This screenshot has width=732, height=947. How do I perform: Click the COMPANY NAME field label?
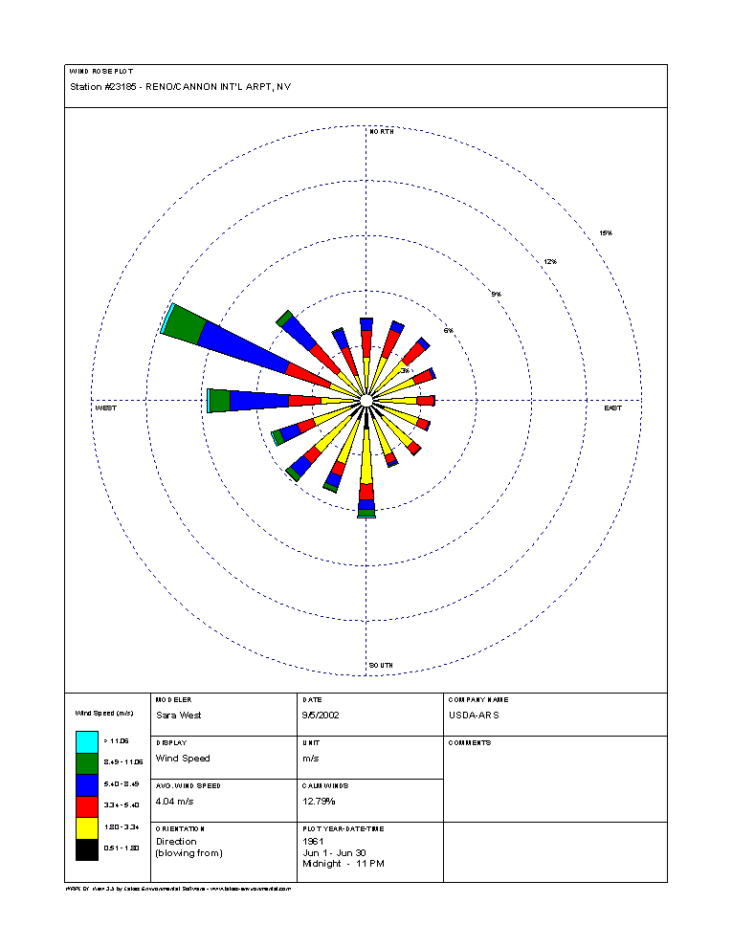click(x=478, y=700)
